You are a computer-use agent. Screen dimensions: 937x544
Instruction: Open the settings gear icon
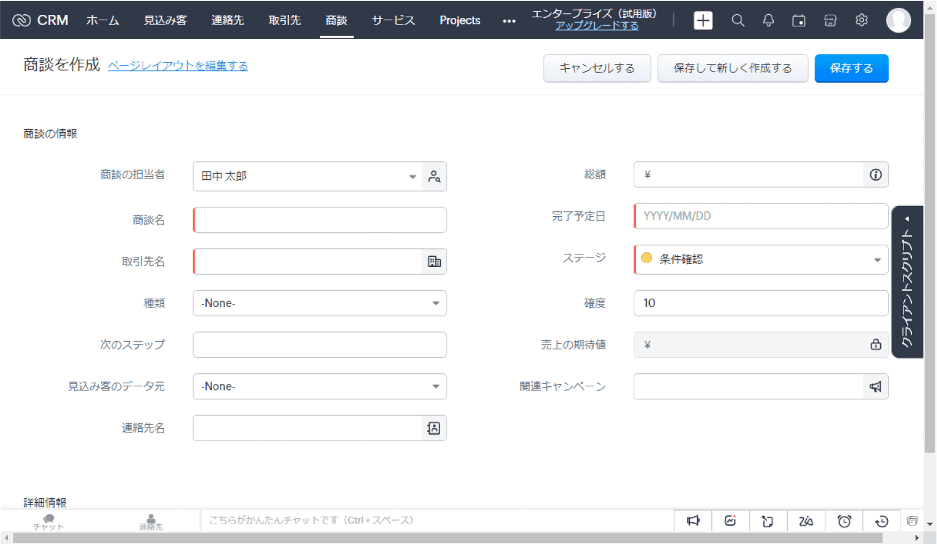(x=861, y=20)
